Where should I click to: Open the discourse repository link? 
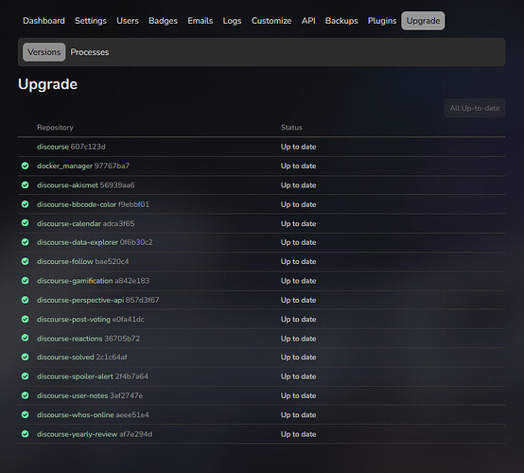pos(53,147)
